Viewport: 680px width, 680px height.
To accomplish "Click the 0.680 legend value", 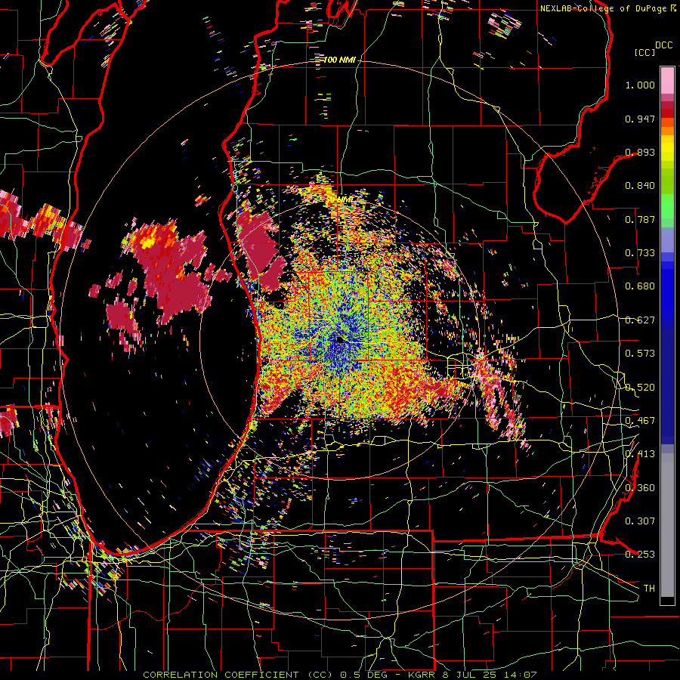I will 640,286.
